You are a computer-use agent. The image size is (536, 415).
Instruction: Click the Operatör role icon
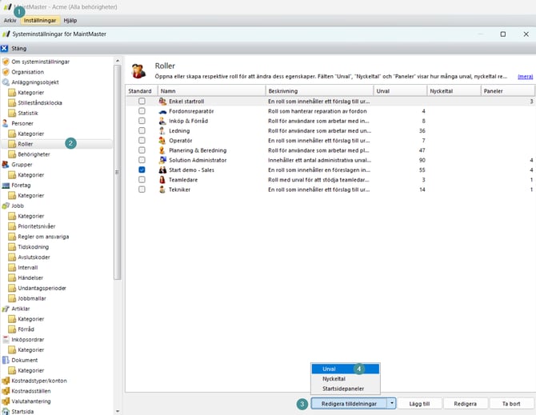(x=162, y=141)
